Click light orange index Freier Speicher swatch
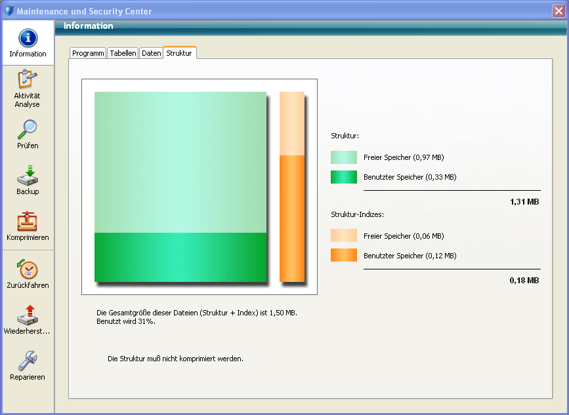Screen dimensions: 569x415 (x=344, y=236)
